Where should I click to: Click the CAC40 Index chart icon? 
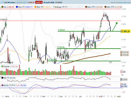(x=2, y=2)
